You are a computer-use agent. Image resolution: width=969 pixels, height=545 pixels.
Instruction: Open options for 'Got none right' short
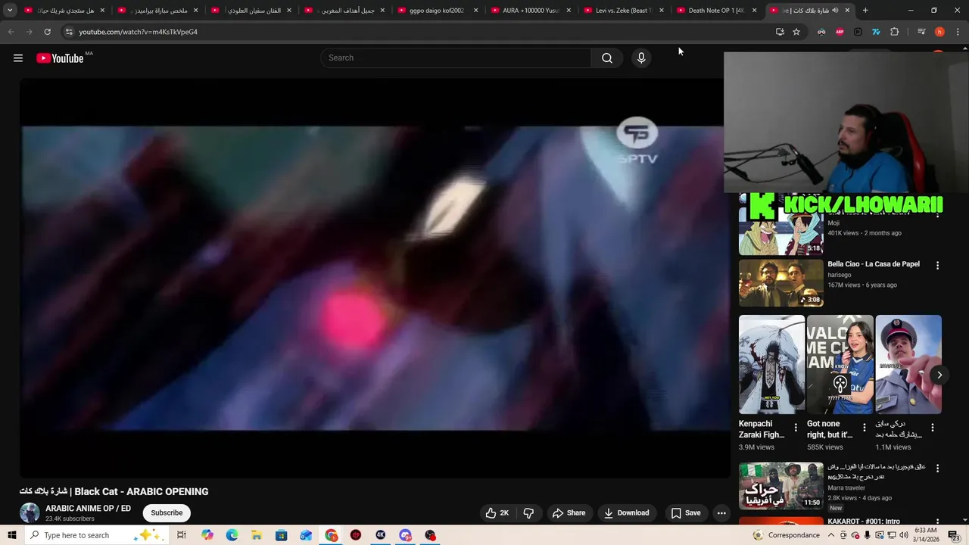[864, 428]
